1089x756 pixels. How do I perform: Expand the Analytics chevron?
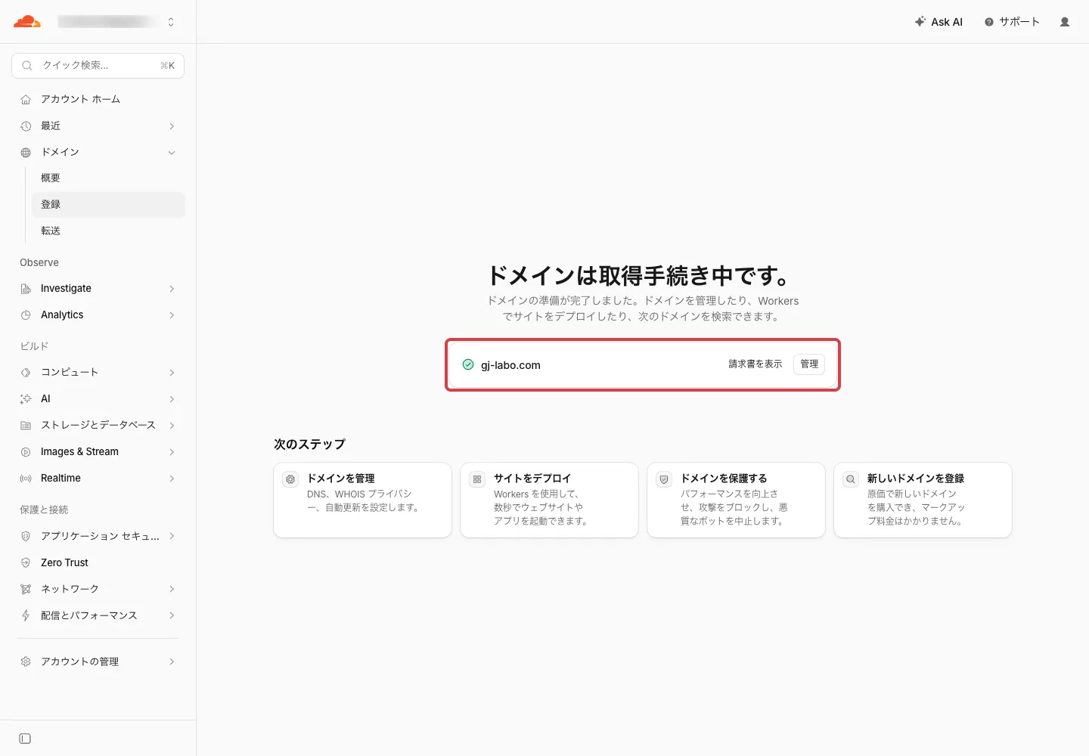[x=172, y=315]
